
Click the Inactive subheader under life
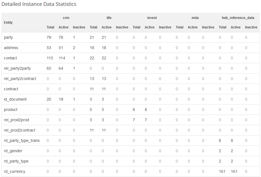point(122,27)
